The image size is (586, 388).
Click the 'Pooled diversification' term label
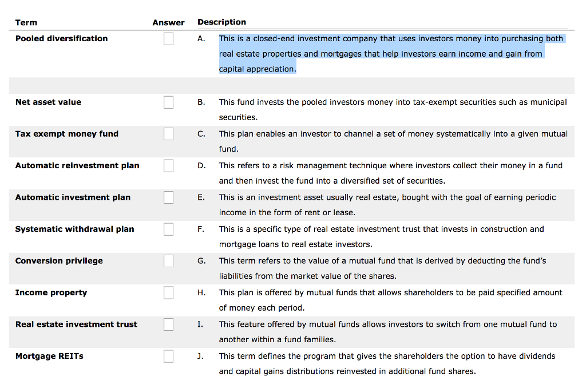tap(61, 38)
